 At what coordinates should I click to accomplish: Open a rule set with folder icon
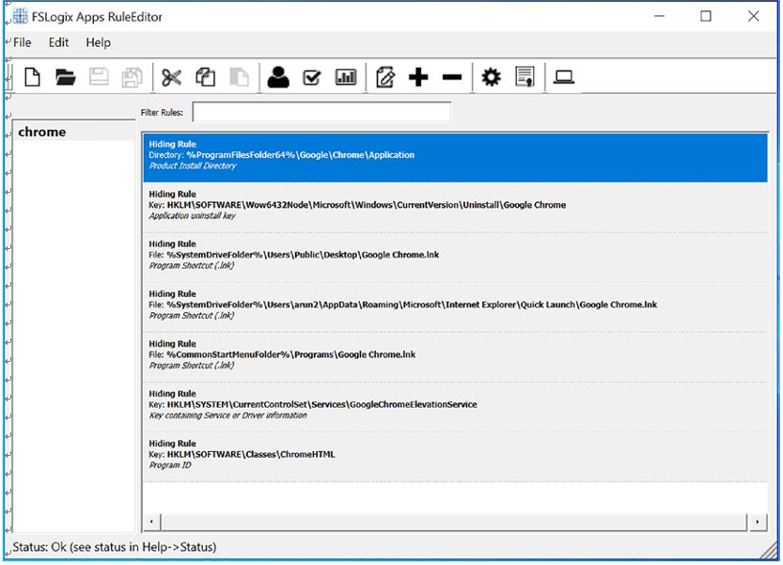click(66, 77)
